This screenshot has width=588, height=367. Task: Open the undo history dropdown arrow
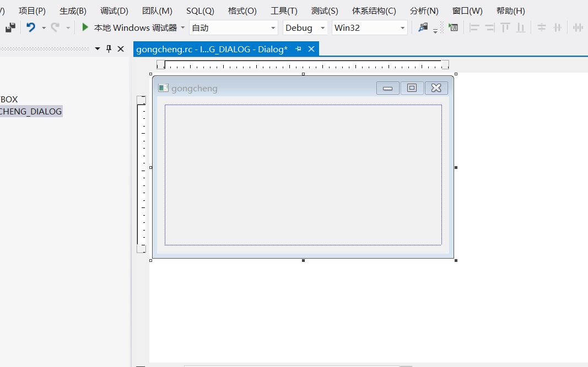pos(44,28)
